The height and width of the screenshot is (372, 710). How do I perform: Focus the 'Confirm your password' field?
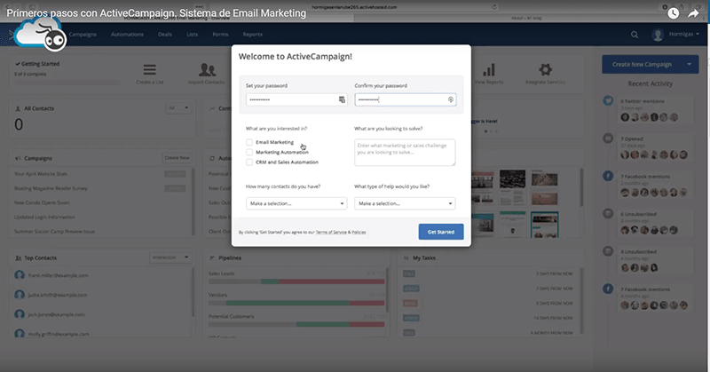pyautogui.click(x=406, y=99)
